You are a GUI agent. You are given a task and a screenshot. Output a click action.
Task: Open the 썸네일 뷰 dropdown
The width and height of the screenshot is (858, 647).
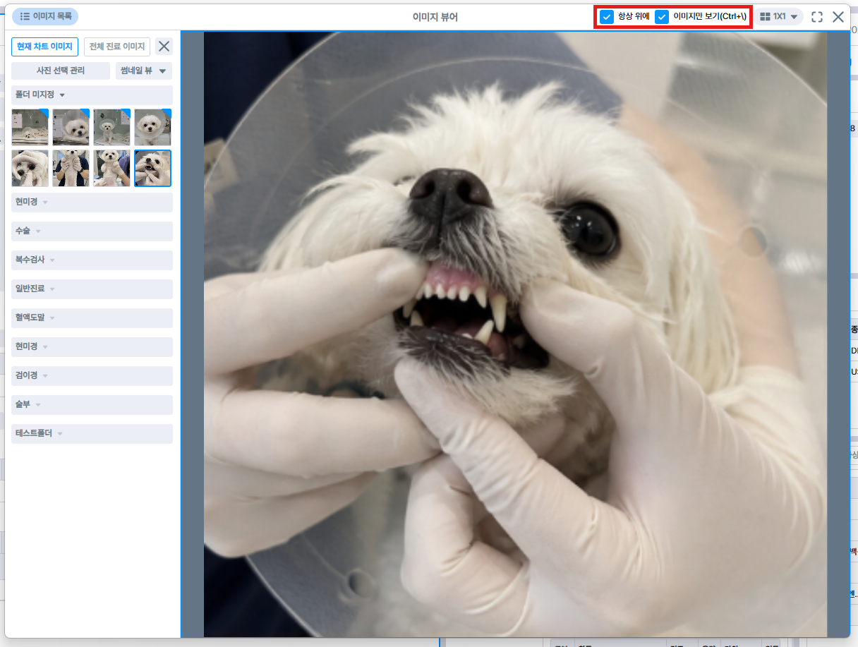coord(144,71)
